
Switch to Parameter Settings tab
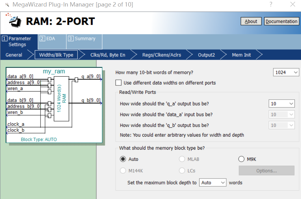pos(19,42)
